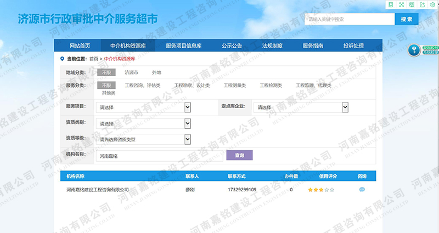Image resolution: width=439 pixels, height=233 pixels.
Task: Open the 资质等级 dropdown
Action: point(143,139)
